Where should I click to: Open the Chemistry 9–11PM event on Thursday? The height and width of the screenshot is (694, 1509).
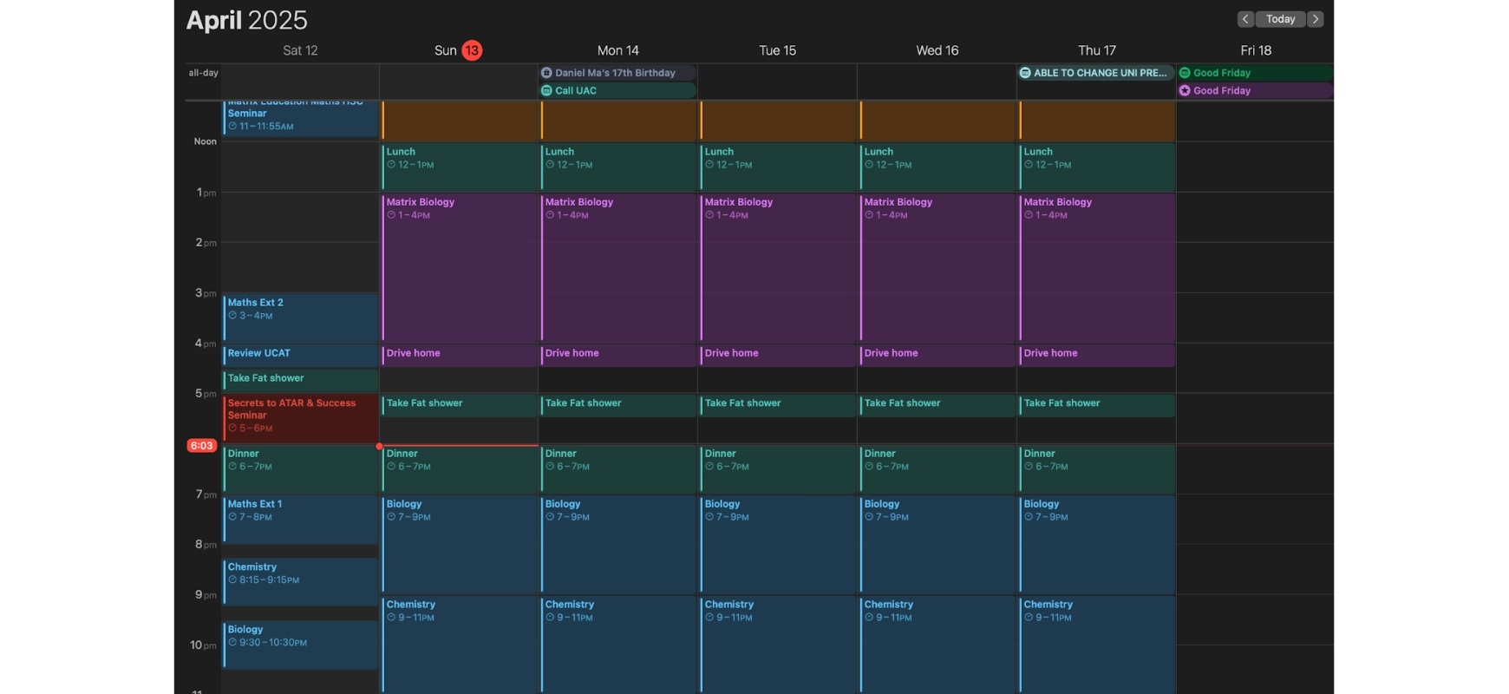click(x=1097, y=645)
